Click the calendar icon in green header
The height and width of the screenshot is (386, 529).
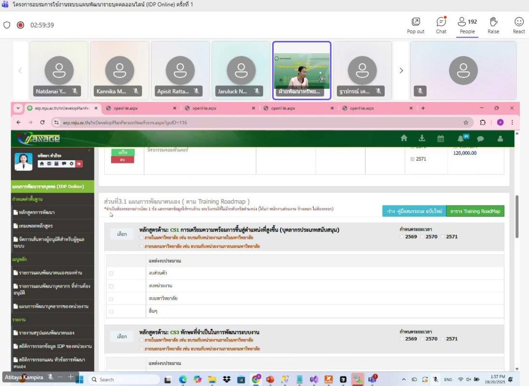pyautogui.click(x=441, y=138)
